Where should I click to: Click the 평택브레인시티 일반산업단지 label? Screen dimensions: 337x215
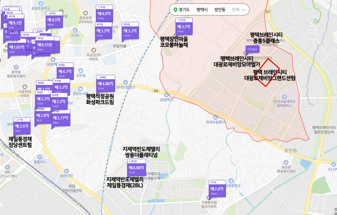click(324, 130)
